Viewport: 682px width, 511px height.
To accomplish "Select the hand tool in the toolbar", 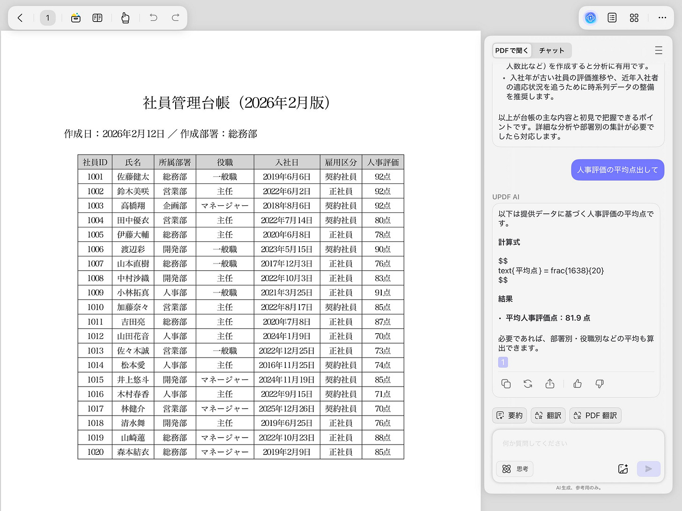I will [125, 18].
